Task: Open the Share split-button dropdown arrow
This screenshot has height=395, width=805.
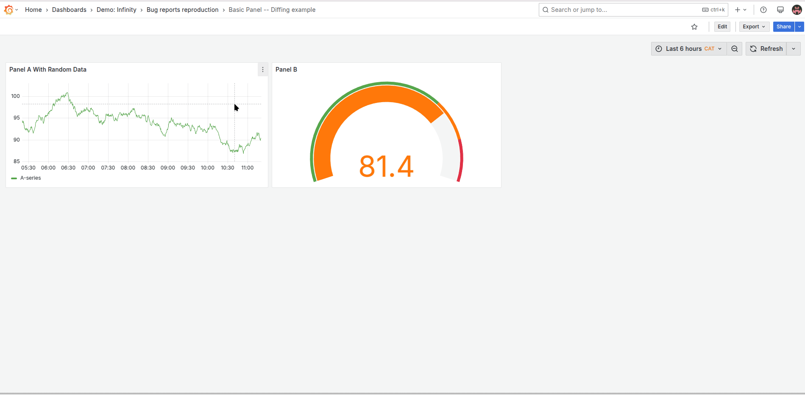Action: tap(799, 26)
